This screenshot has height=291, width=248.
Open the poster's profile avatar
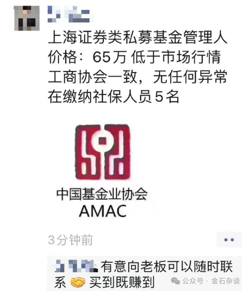tap(27, 18)
